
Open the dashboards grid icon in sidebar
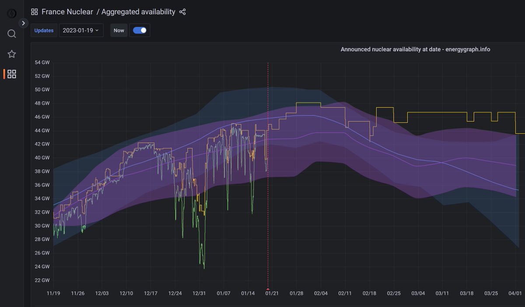(x=12, y=74)
